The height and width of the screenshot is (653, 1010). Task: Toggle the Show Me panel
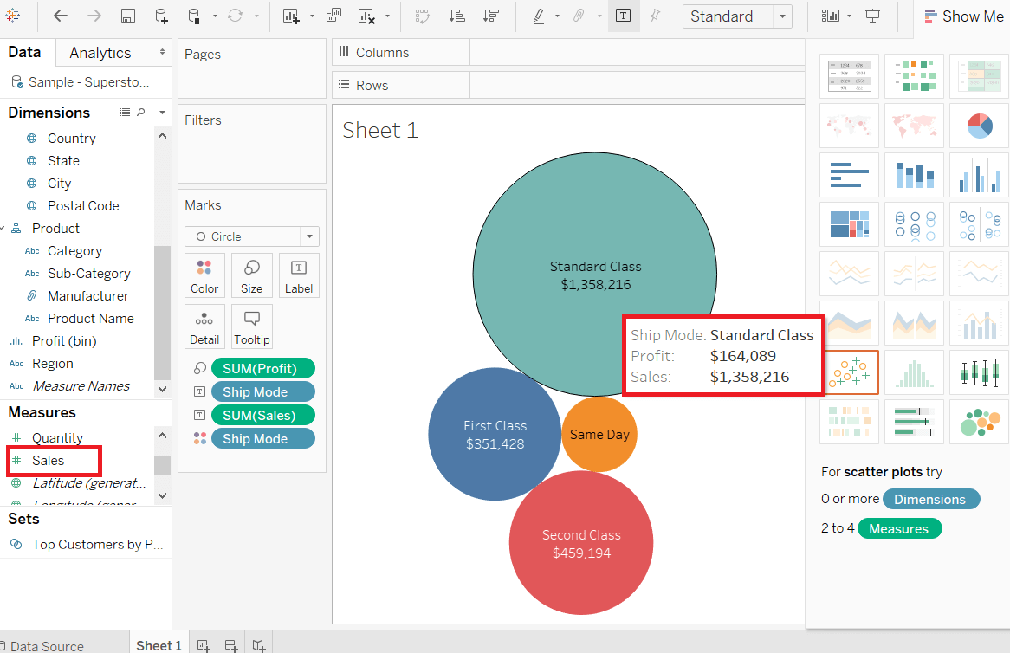coord(963,16)
